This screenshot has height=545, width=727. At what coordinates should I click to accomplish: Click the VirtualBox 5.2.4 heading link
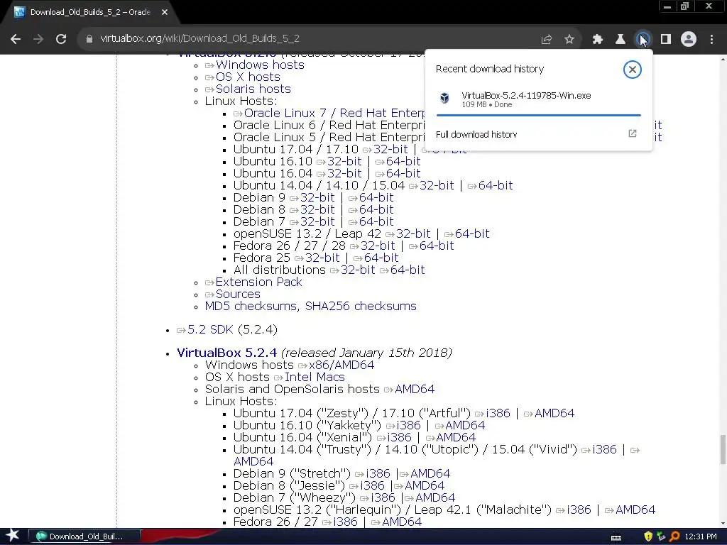(226, 353)
